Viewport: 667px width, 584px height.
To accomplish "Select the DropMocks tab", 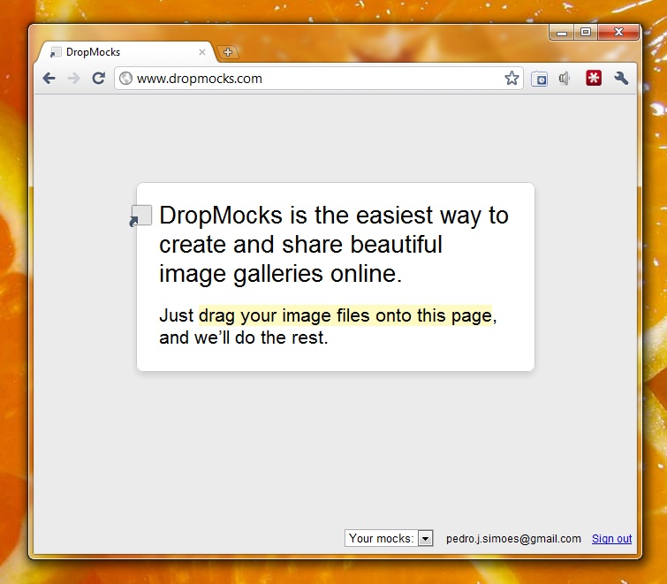I will coord(126,52).
